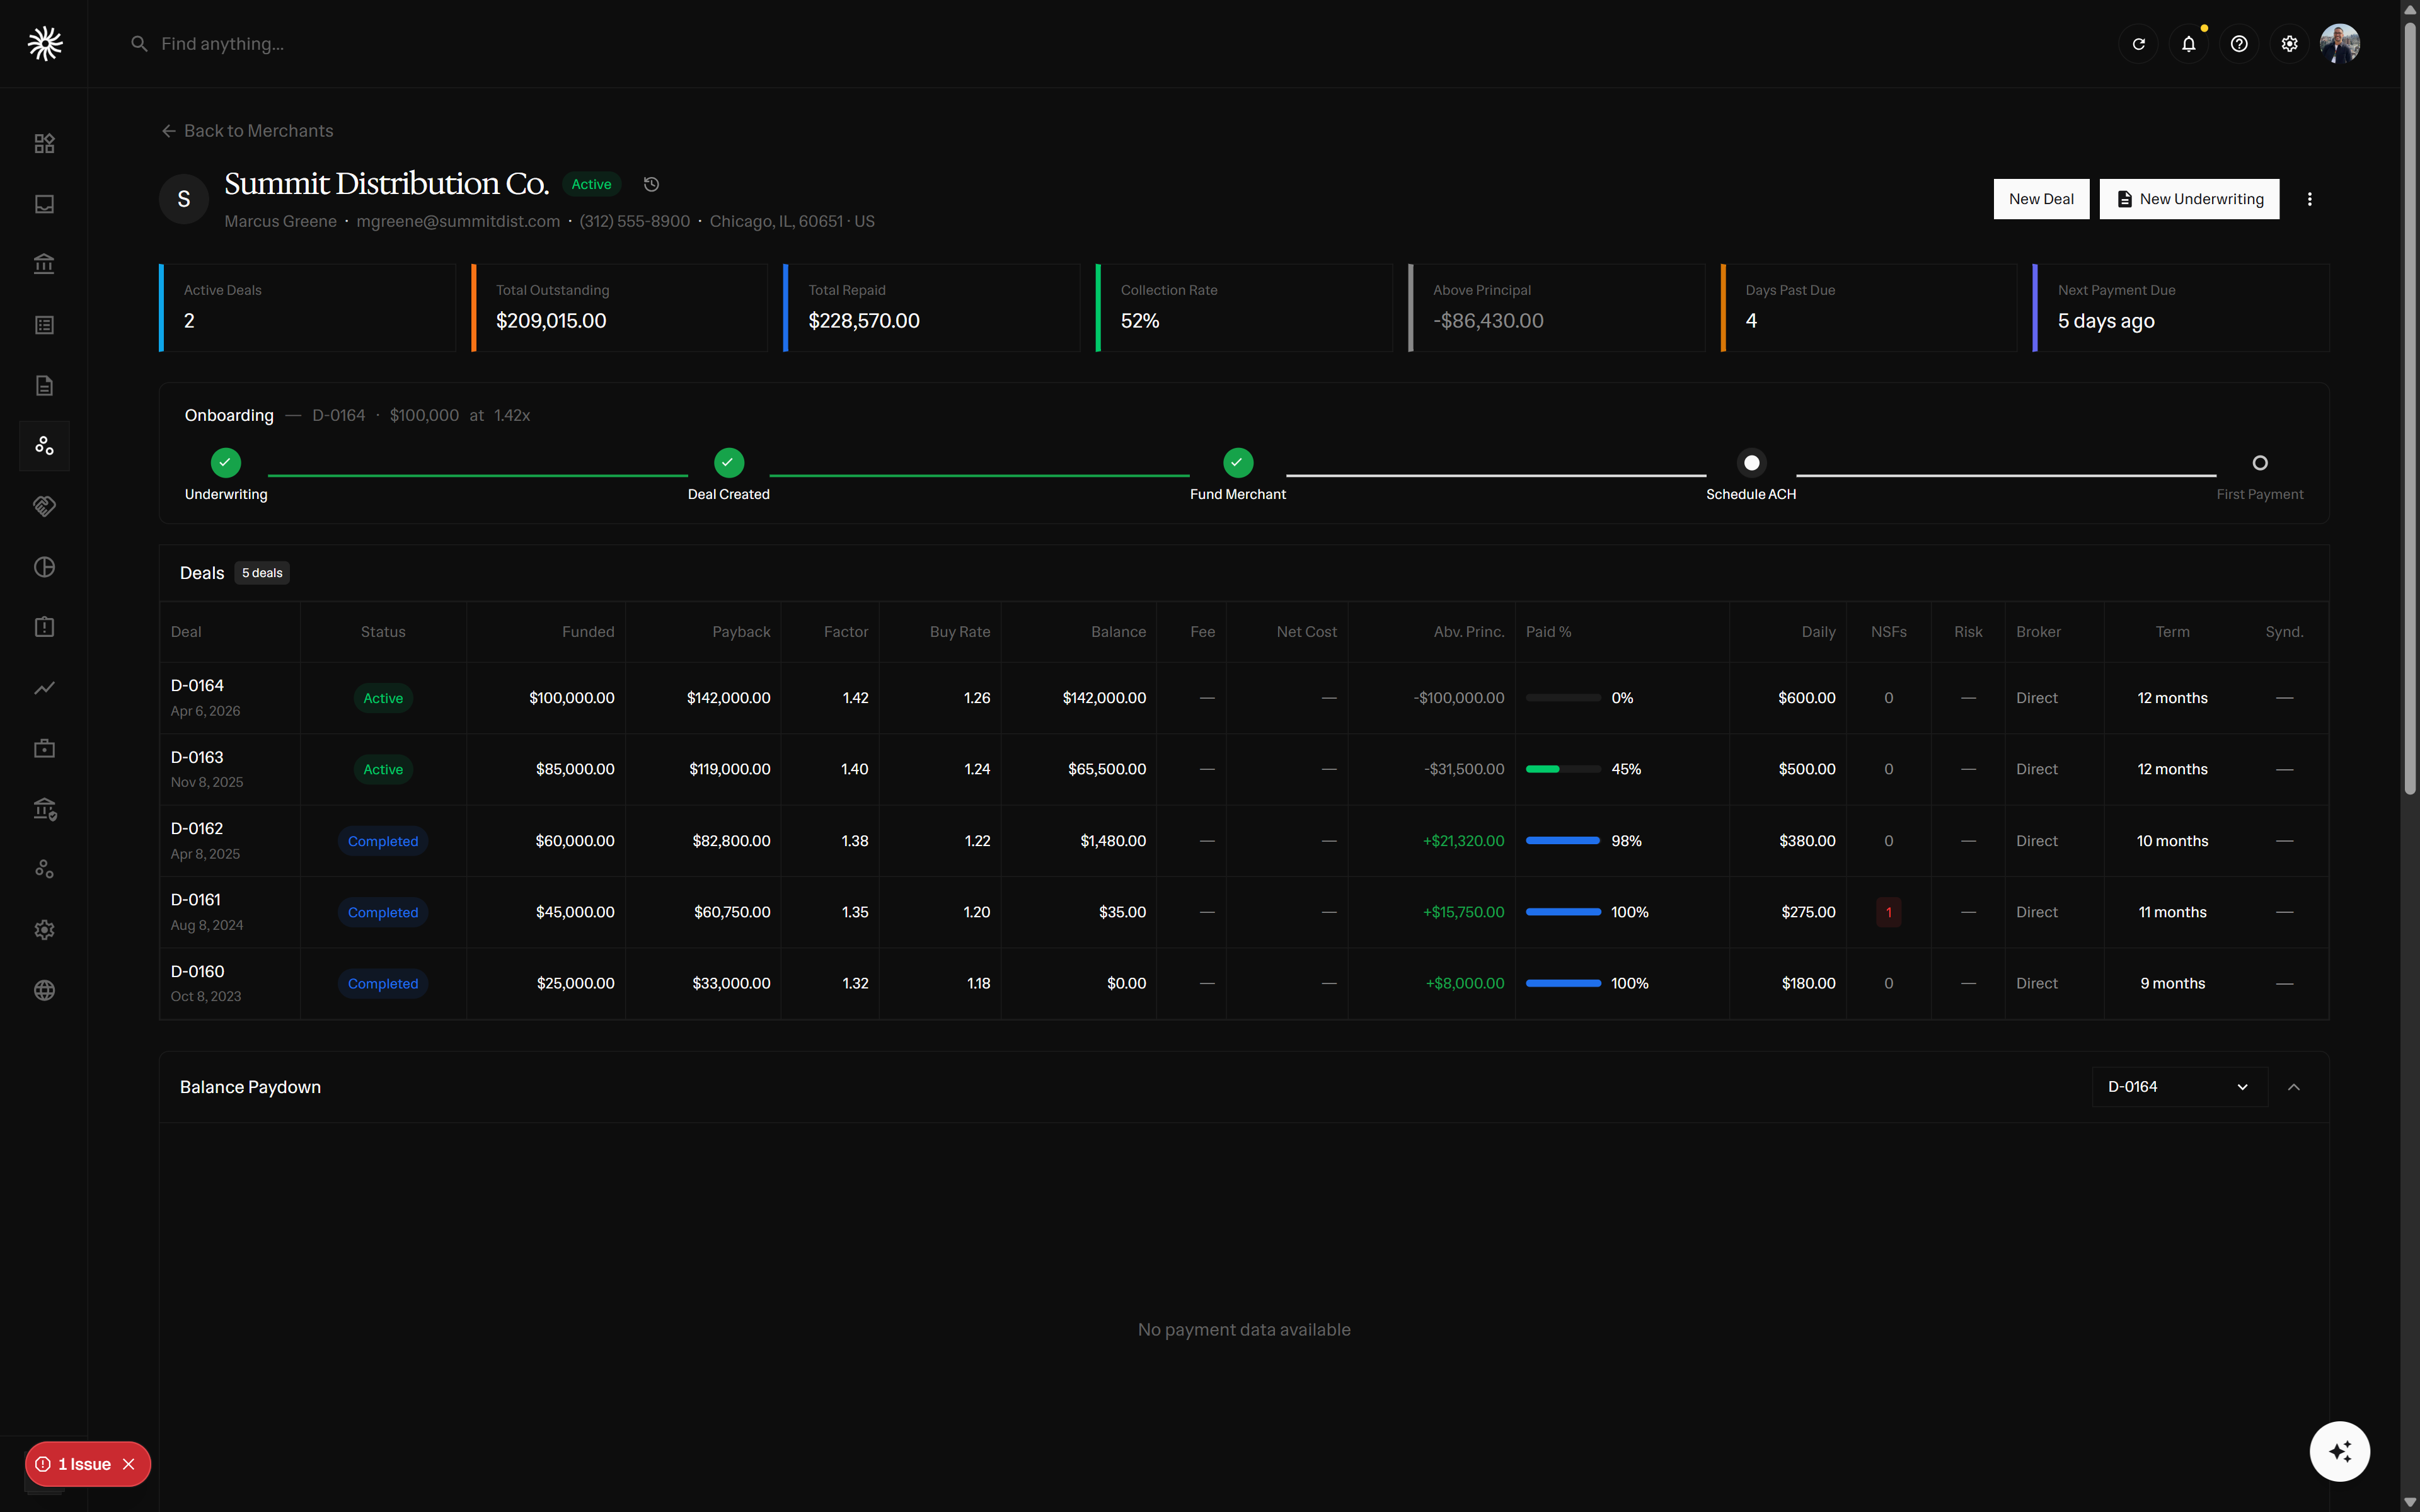Click the New Deal button

click(x=2041, y=199)
